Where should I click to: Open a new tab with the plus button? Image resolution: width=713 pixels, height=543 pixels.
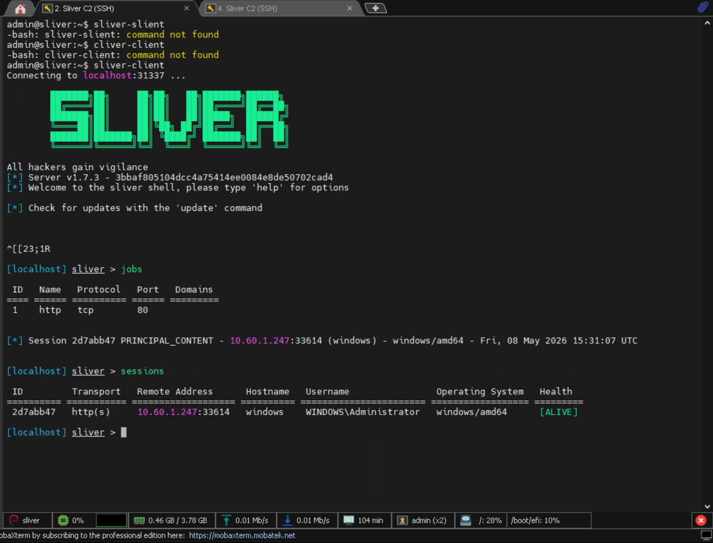(x=375, y=8)
